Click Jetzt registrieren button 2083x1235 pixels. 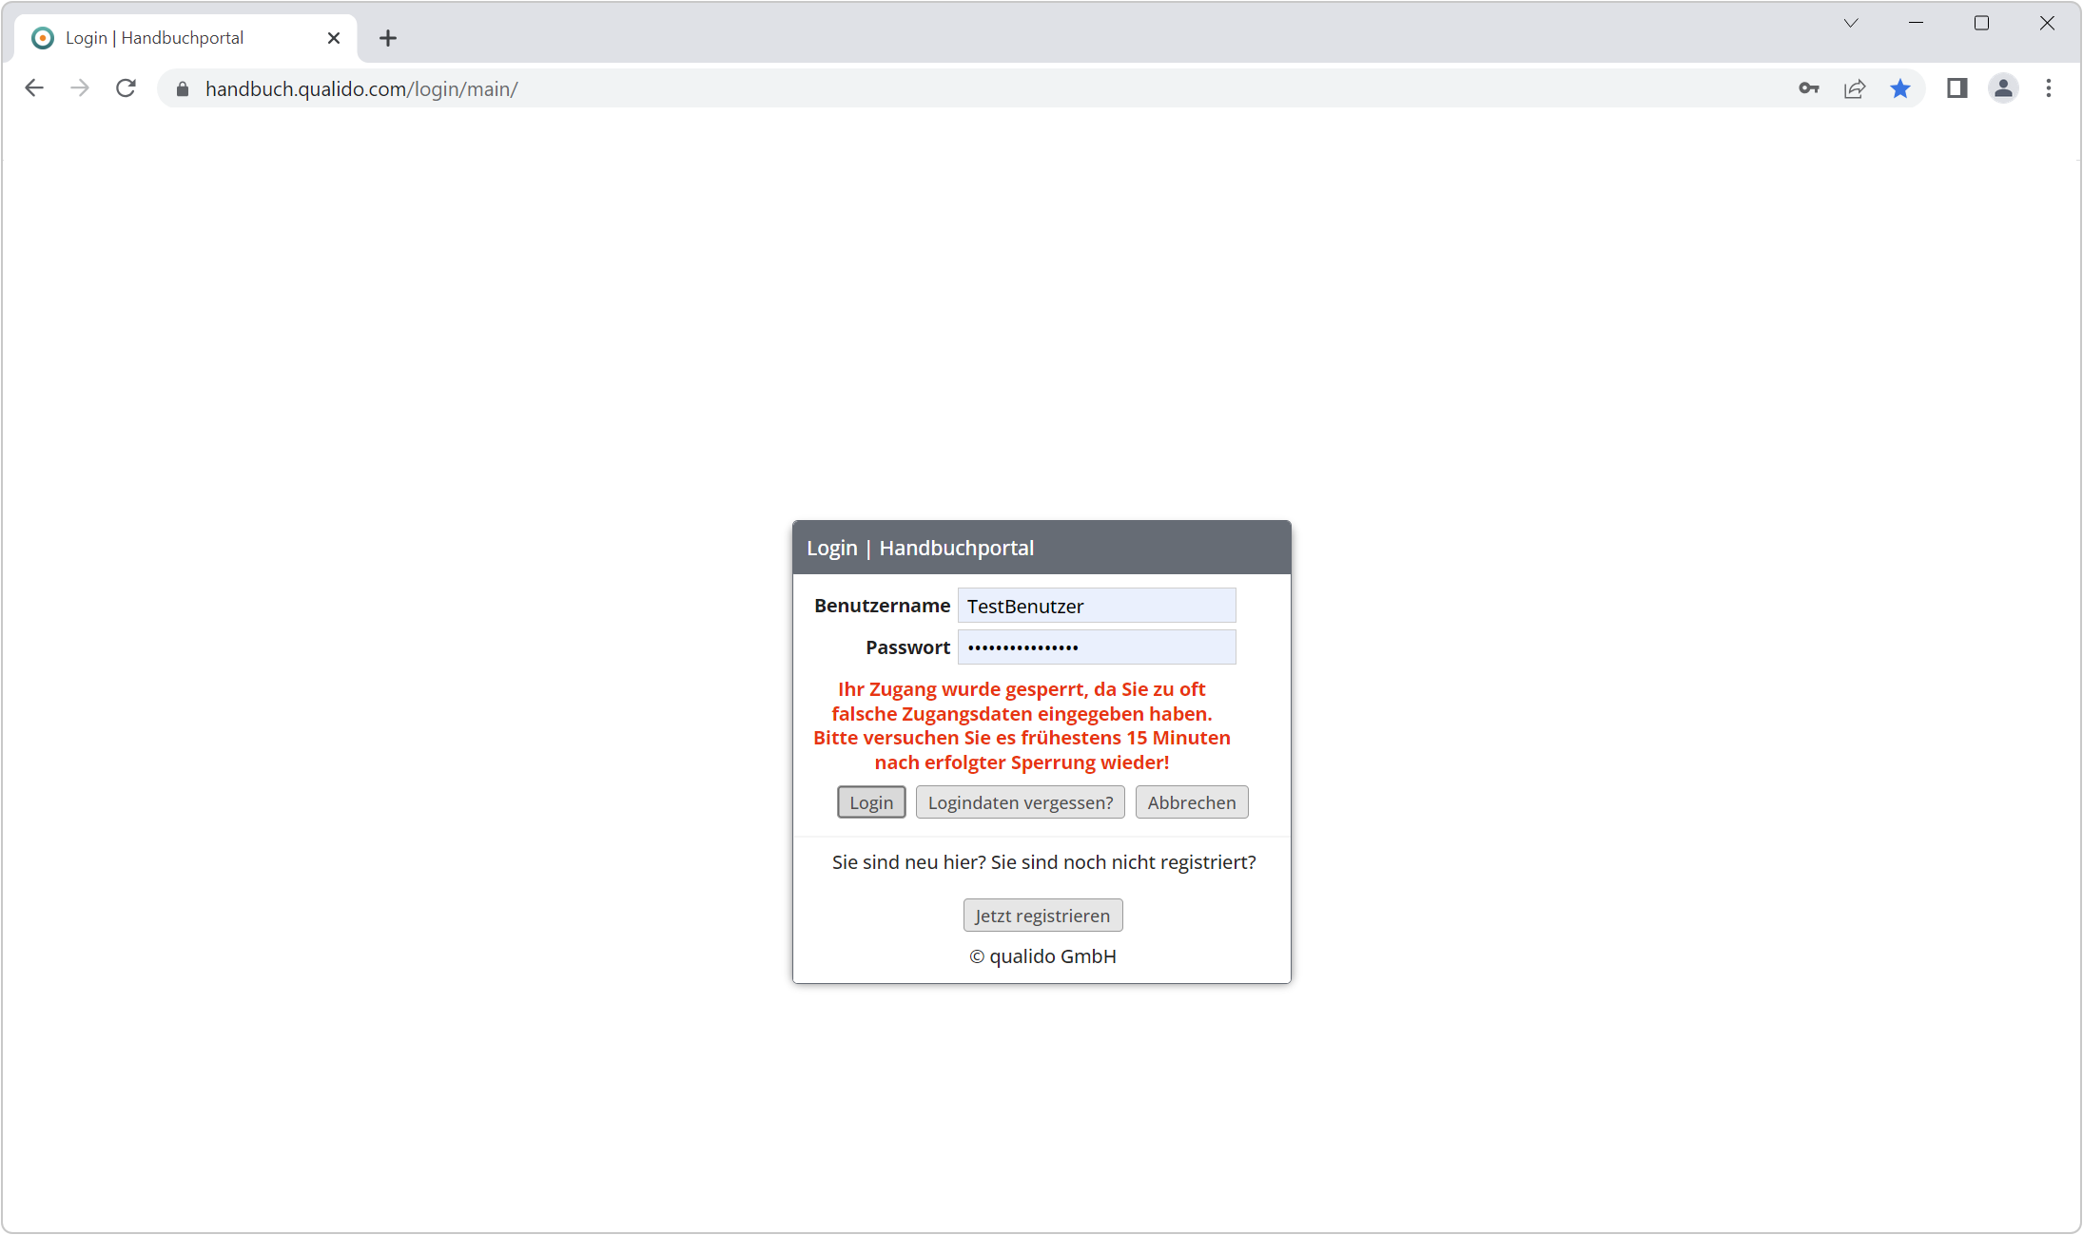[1042, 916]
